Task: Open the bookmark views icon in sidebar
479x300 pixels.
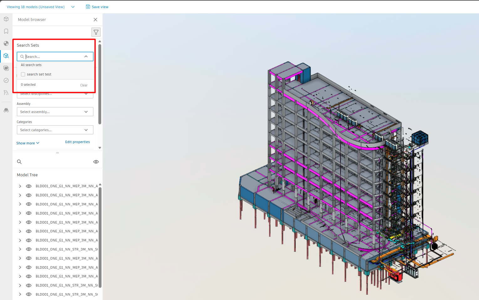Action: click(6, 31)
